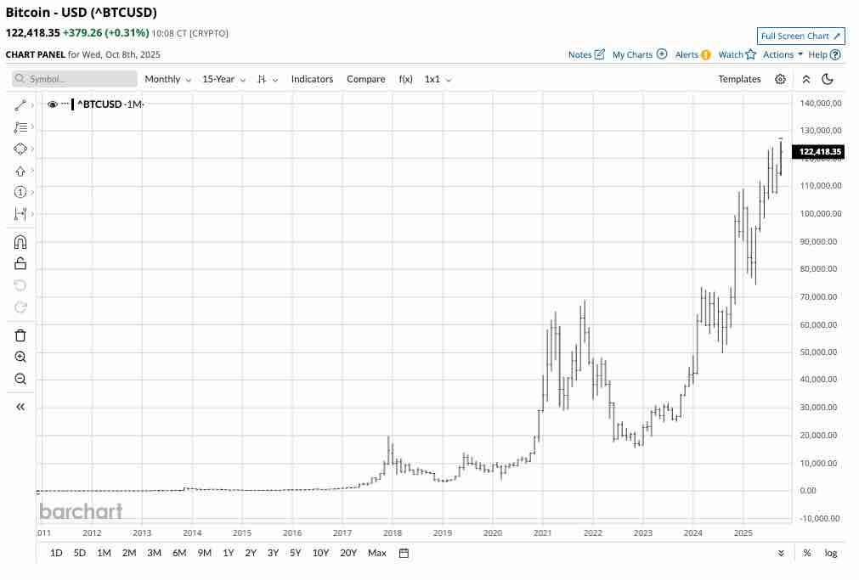859x580 pixels.
Task: Select the 9M range
Action: pyautogui.click(x=204, y=553)
